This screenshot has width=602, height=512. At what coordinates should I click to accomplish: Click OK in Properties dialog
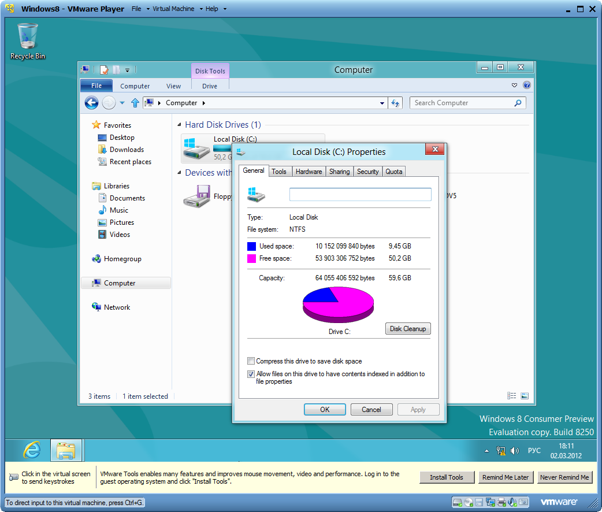[325, 410]
